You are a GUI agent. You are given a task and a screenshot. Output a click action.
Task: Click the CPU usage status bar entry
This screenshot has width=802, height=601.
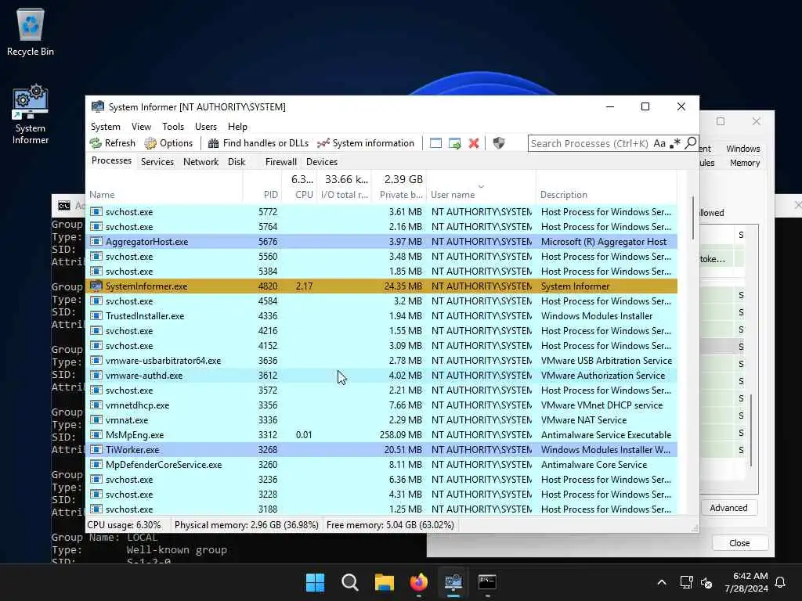pos(124,525)
